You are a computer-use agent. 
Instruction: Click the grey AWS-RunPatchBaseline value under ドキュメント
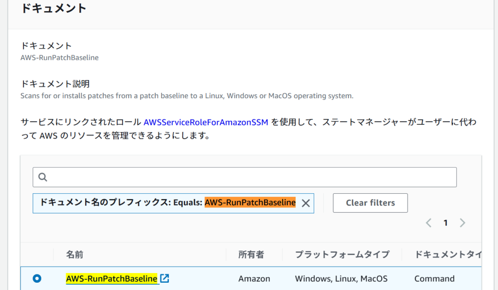(59, 58)
